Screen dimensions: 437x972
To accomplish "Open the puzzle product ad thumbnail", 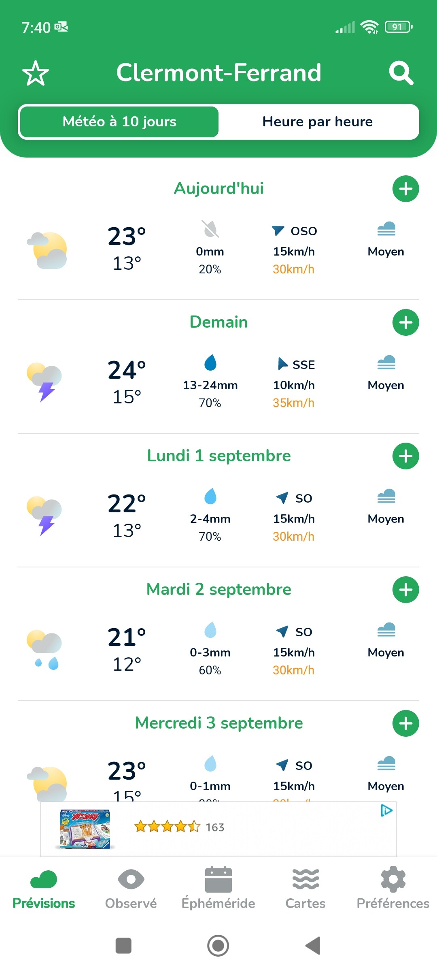I will (85, 829).
